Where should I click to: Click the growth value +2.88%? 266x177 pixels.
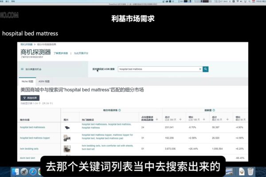[x=192, y=138]
